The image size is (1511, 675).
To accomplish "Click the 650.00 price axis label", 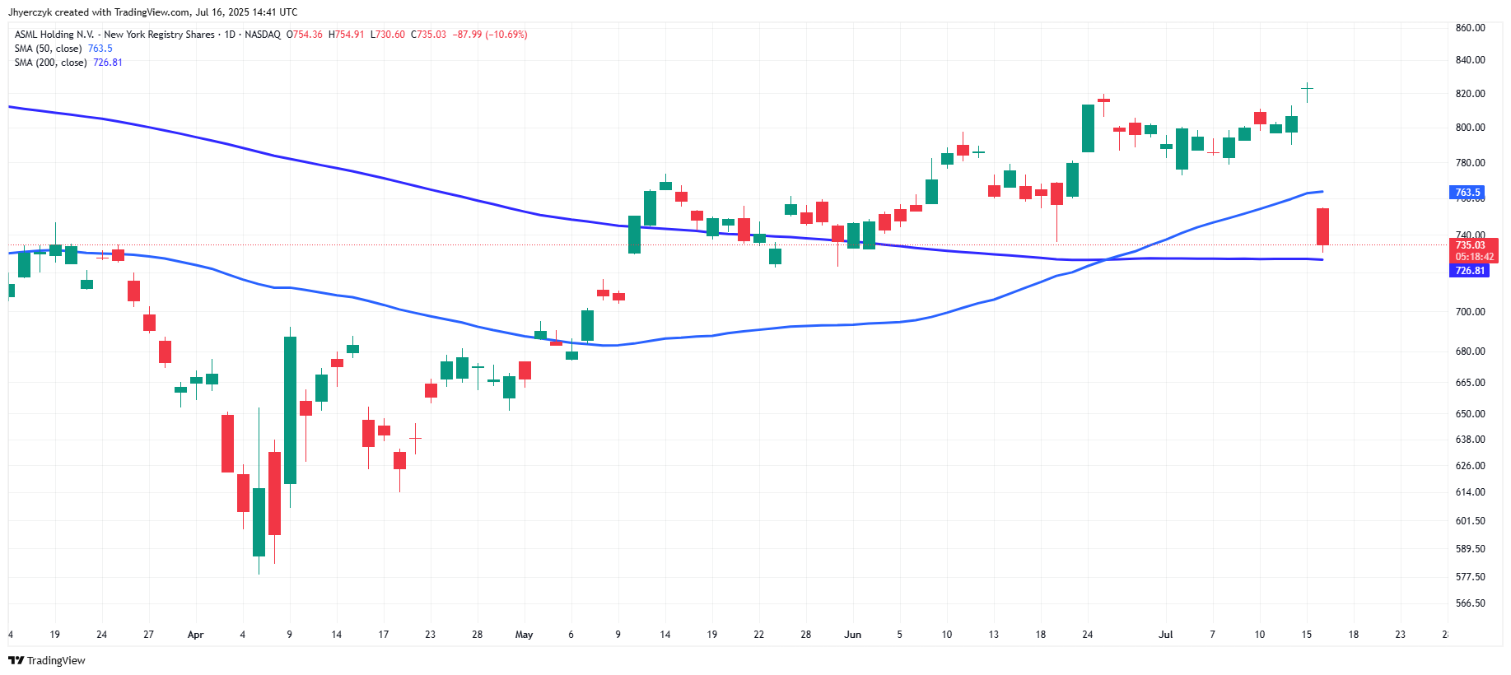I will point(1470,414).
